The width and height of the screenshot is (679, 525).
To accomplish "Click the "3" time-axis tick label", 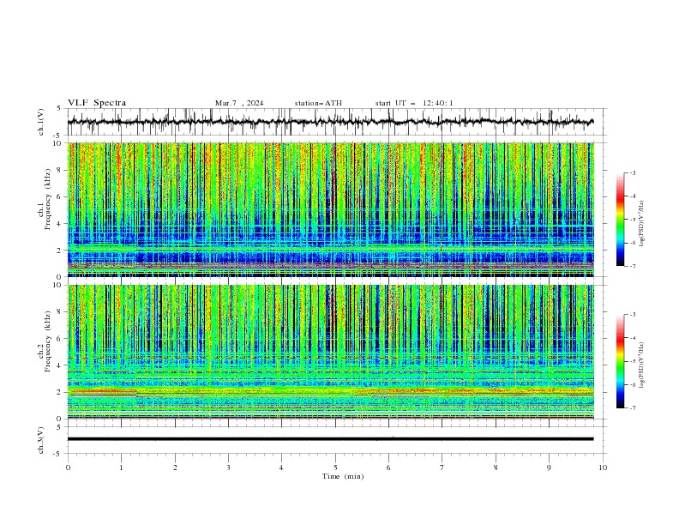I will (x=228, y=468).
